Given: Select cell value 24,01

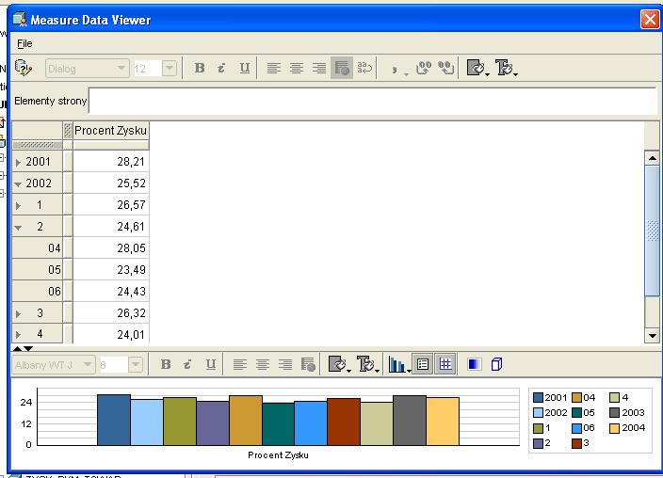Looking at the screenshot, I should tap(111, 334).
